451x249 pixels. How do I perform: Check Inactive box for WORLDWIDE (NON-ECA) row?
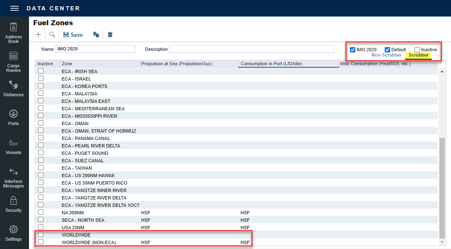pos(41,242)
